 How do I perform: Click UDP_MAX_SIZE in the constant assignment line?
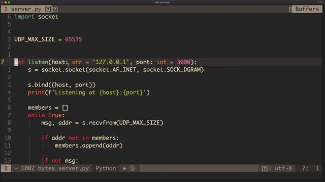(35, 39)
